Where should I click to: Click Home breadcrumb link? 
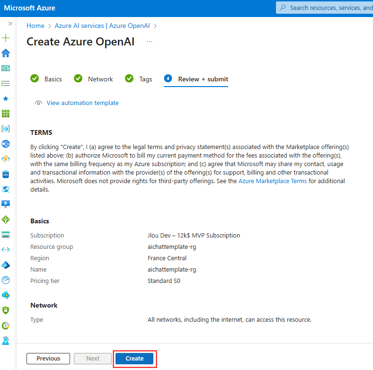point(36,26)
